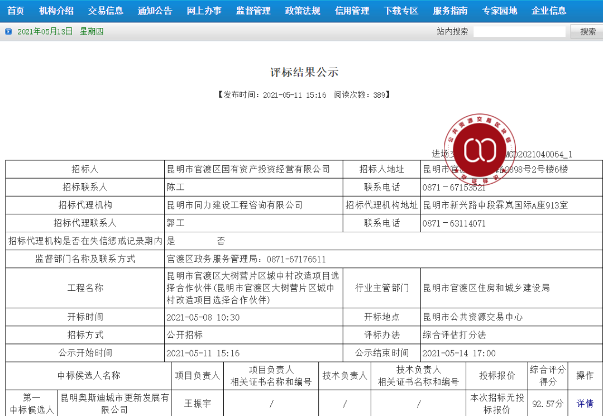Image resolution: width=603 pixels, height=416 pixels.
Task: Click the 第一中标候选人 row label
Action: pyautogui.click(x=31, y=403)
